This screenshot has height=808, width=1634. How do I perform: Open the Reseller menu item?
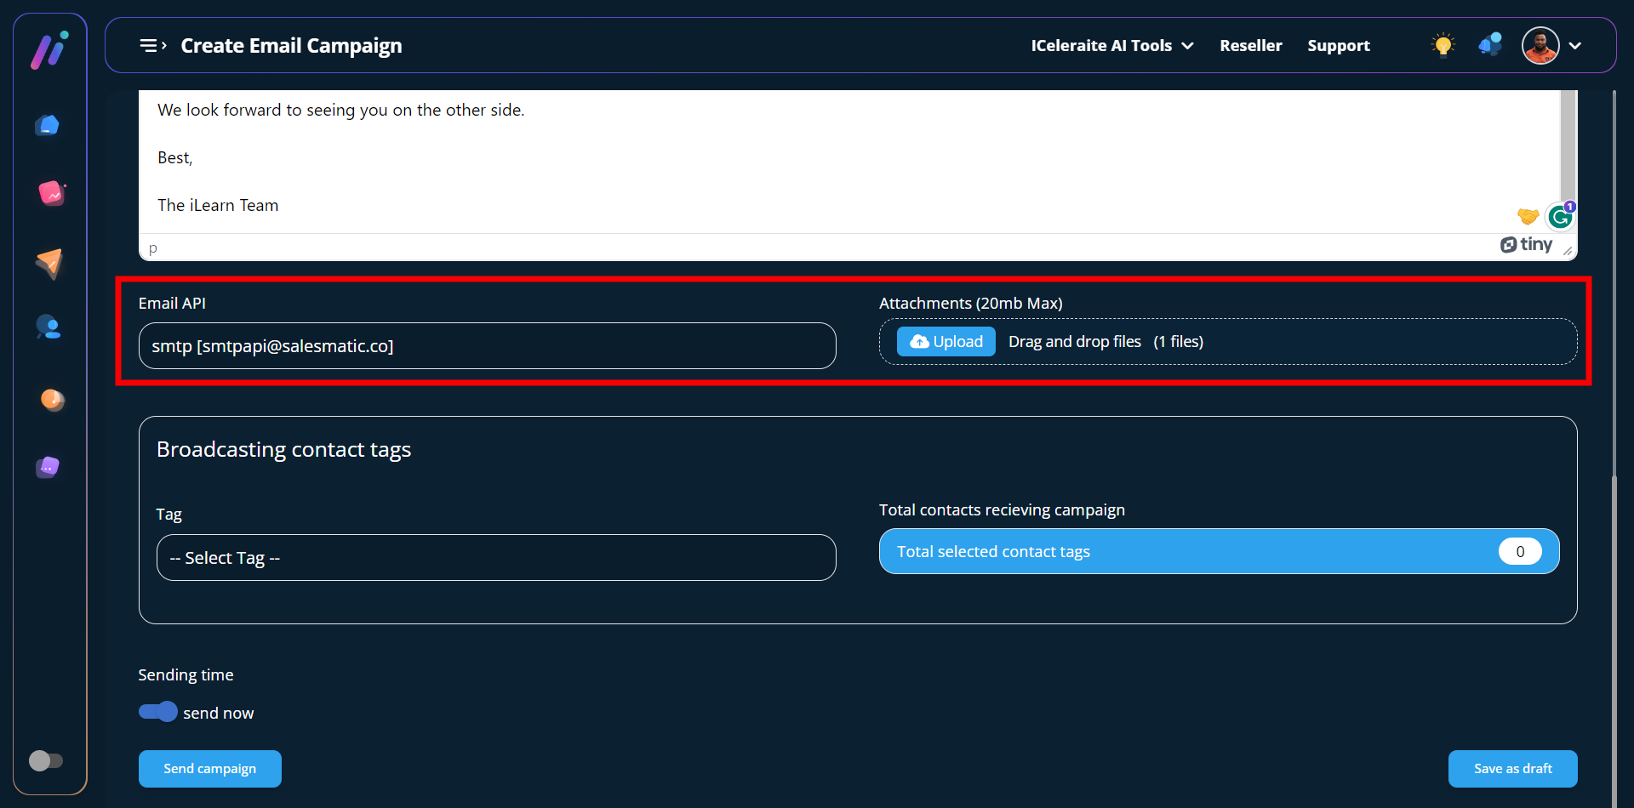pos(1250,46)
